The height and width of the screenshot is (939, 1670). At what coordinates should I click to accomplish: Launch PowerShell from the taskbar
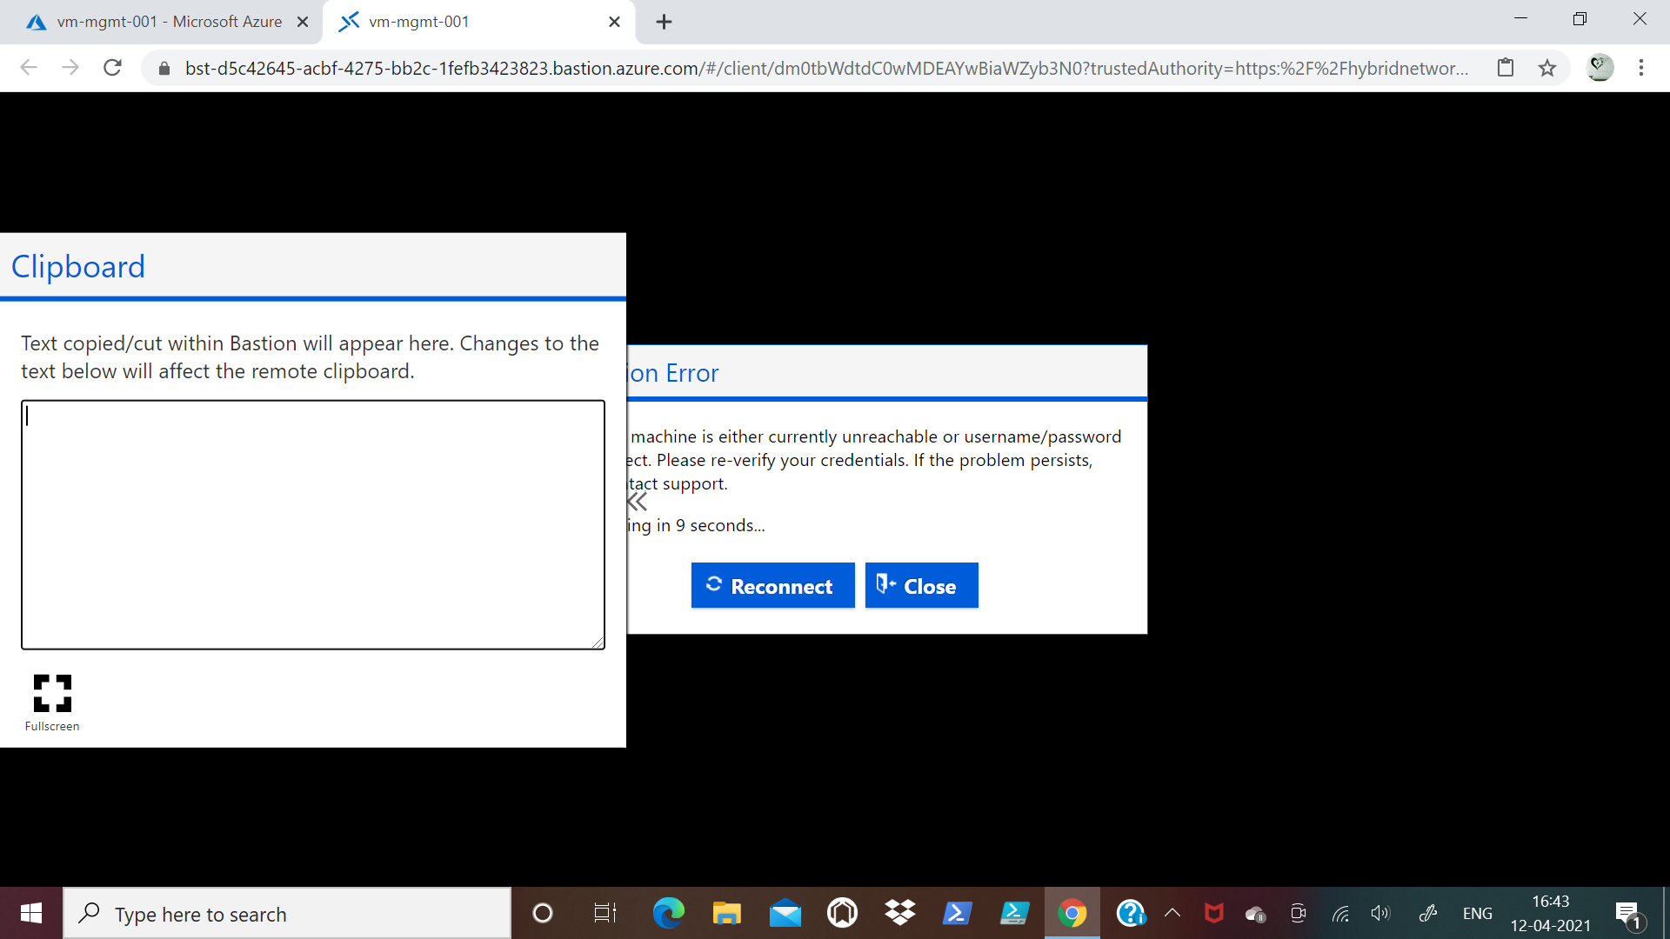tap(957, 913)
